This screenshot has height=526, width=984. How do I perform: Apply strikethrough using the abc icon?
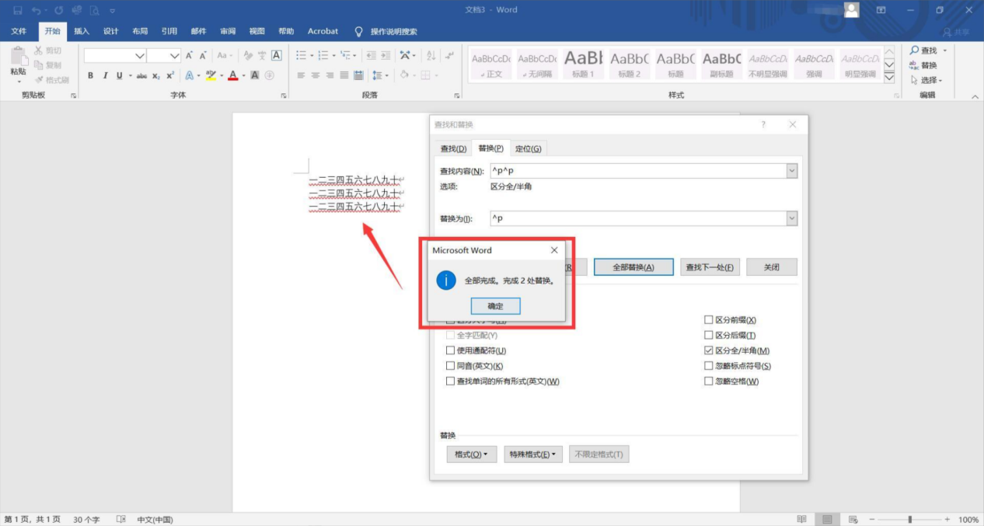coord(141,75)
